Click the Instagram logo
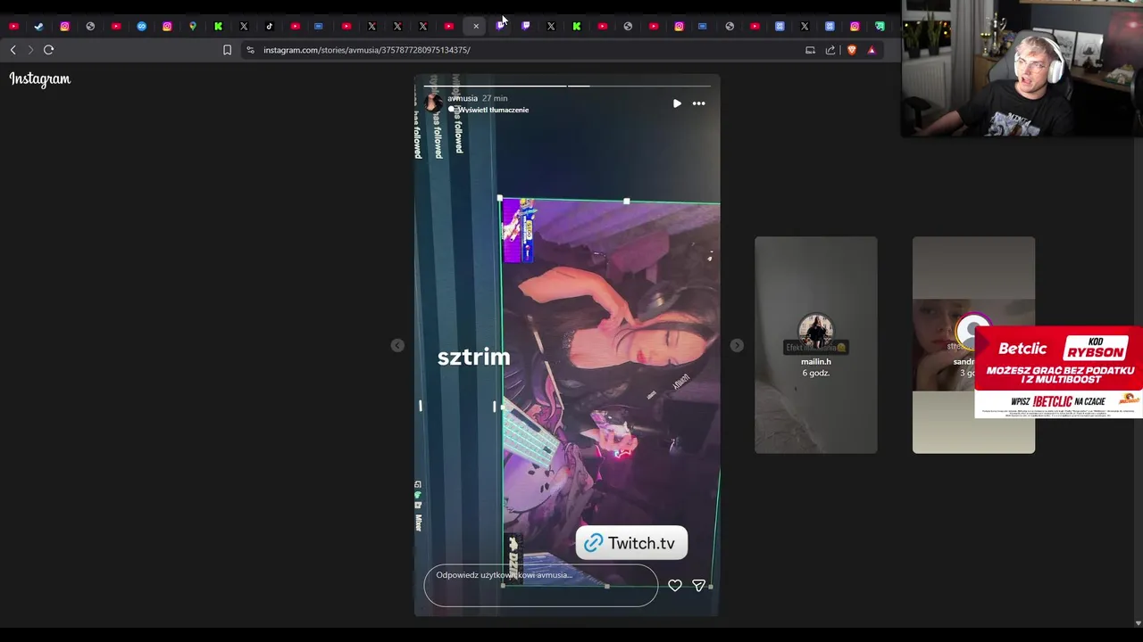The height and width of the screenshot is (642, 1143). [x=40, y=79]
